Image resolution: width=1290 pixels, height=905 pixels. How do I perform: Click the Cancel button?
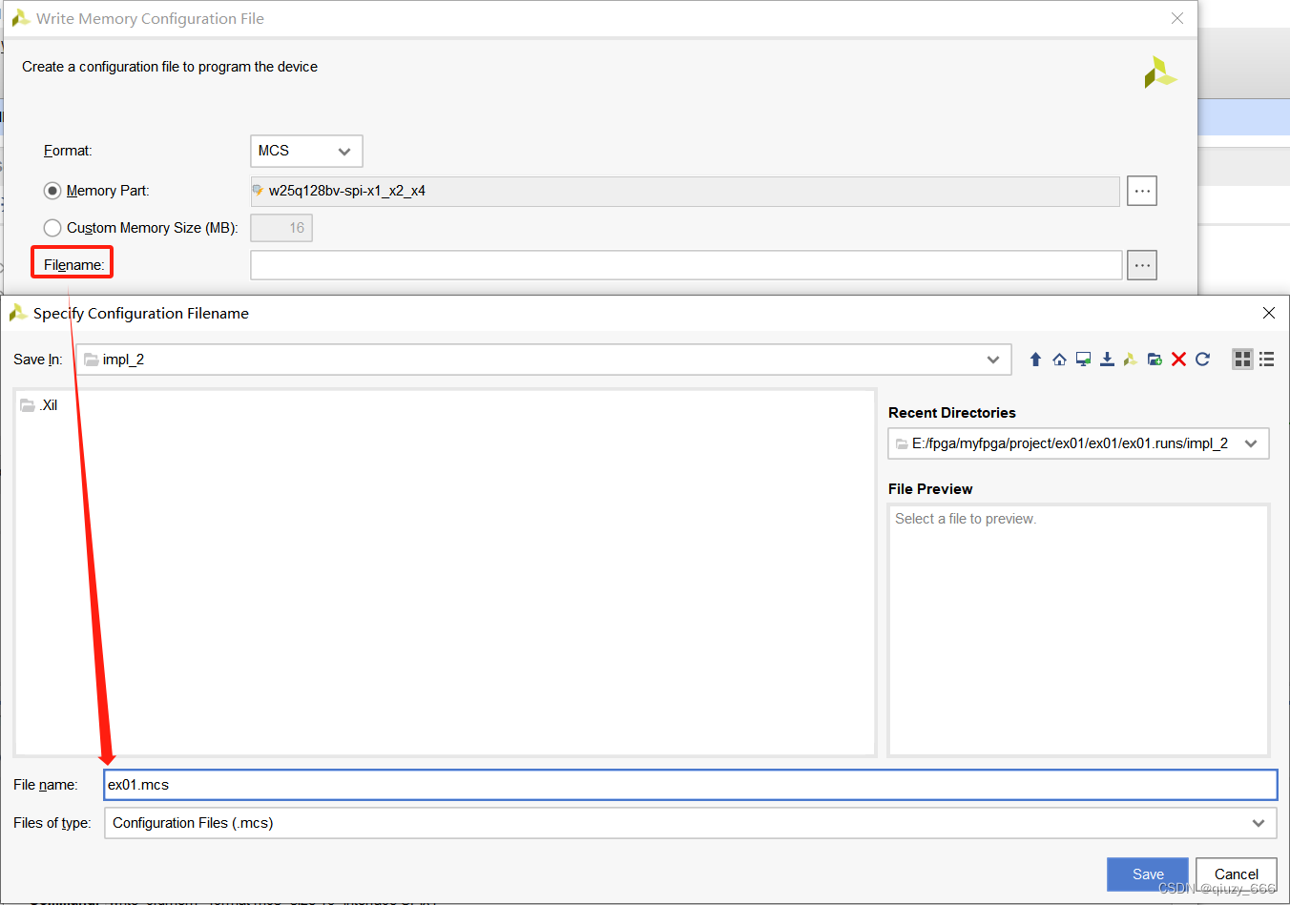1237,874
